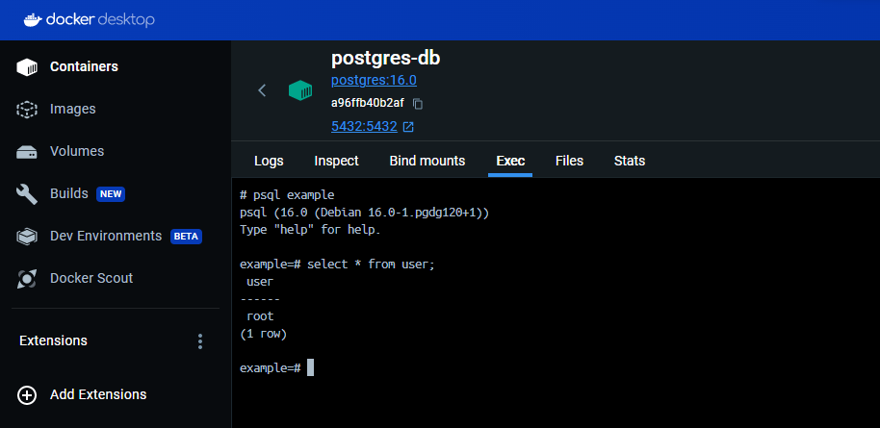880x428 pixels.
Task: Click the terminal prompt cursor after example=#
Action: tap(310, 368)
